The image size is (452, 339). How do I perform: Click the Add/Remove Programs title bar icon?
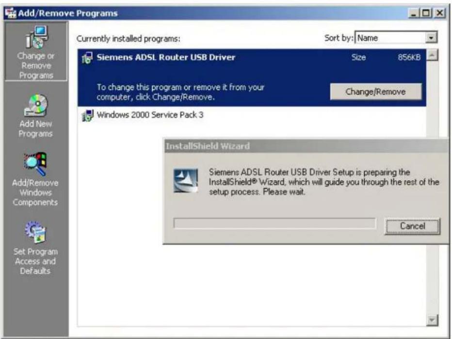click(x=11, y=13)
